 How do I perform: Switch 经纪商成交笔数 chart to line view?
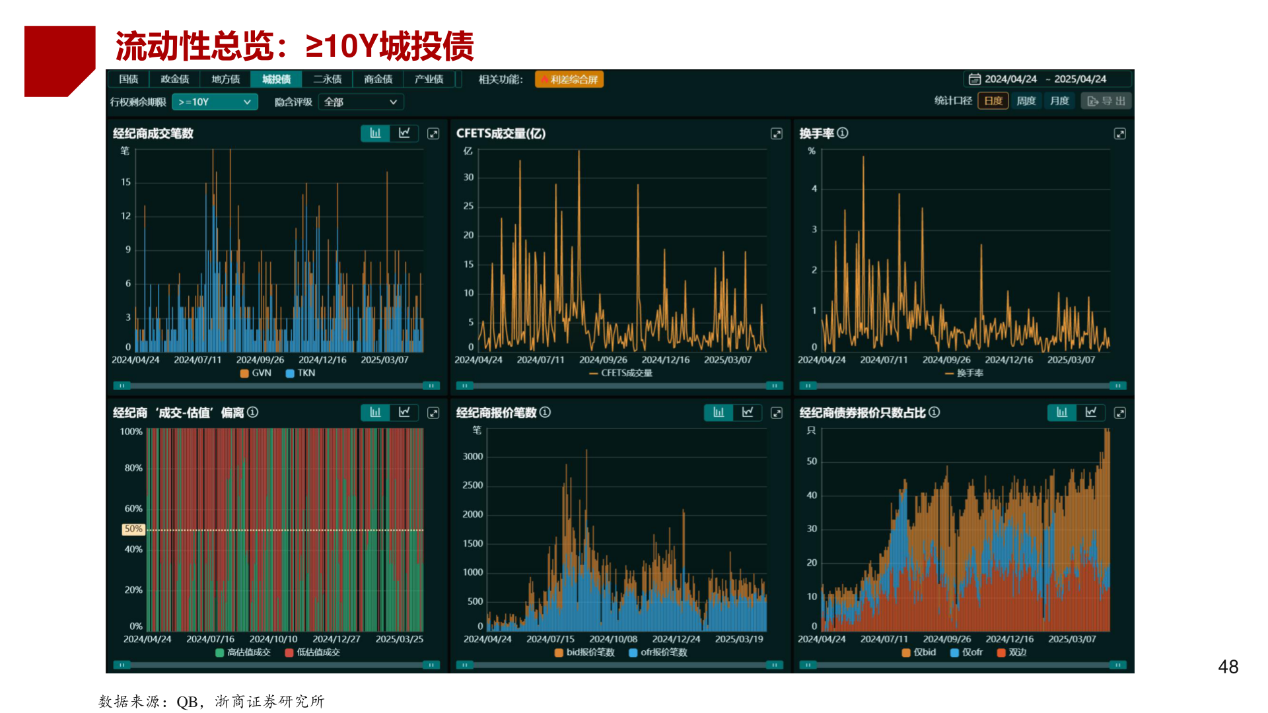click(404, 133)
